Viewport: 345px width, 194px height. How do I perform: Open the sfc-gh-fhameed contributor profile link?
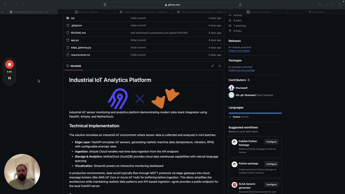tap(246, 95)
